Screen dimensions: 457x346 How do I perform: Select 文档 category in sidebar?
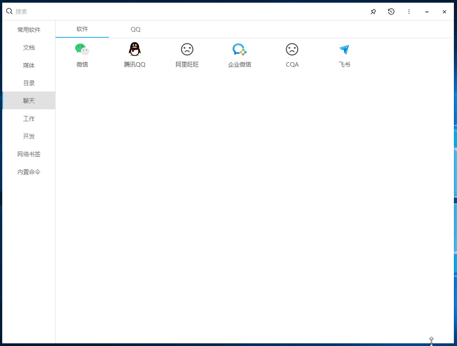point(29,48)
